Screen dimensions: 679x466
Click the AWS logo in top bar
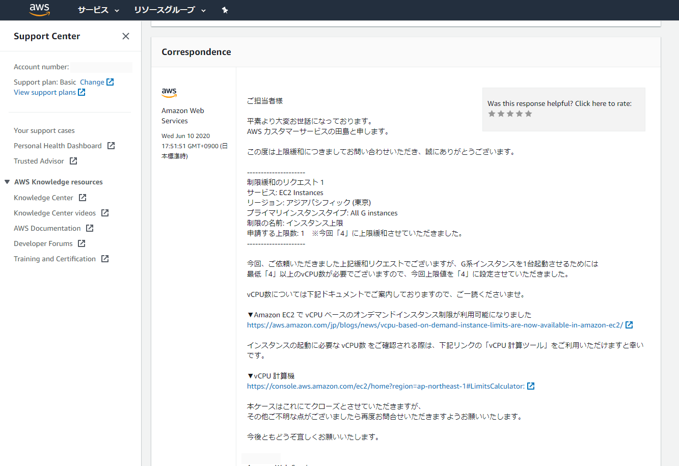(x=39, y=10)
